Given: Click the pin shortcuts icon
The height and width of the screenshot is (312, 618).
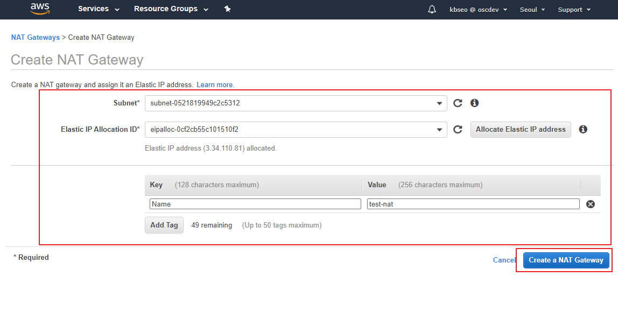Looking at the screenshot, I should click(x=227, y=9).
